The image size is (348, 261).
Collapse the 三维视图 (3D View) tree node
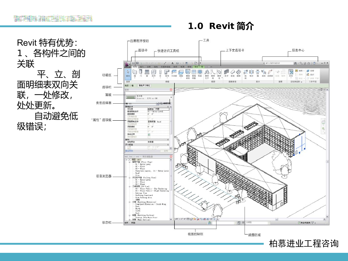(129, 187)
